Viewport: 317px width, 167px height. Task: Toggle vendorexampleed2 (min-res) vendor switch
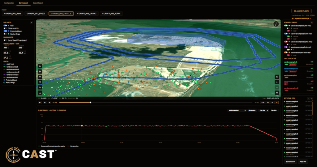[286, 42]
